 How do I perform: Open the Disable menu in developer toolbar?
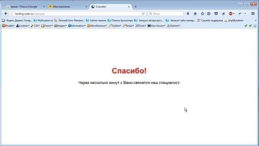pyautogui.click(x=8, y=26)
